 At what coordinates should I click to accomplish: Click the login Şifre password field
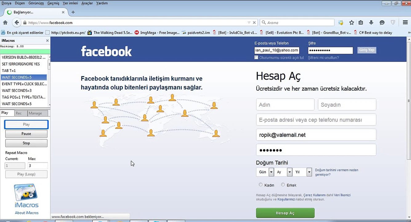click(x=330, y=50)
